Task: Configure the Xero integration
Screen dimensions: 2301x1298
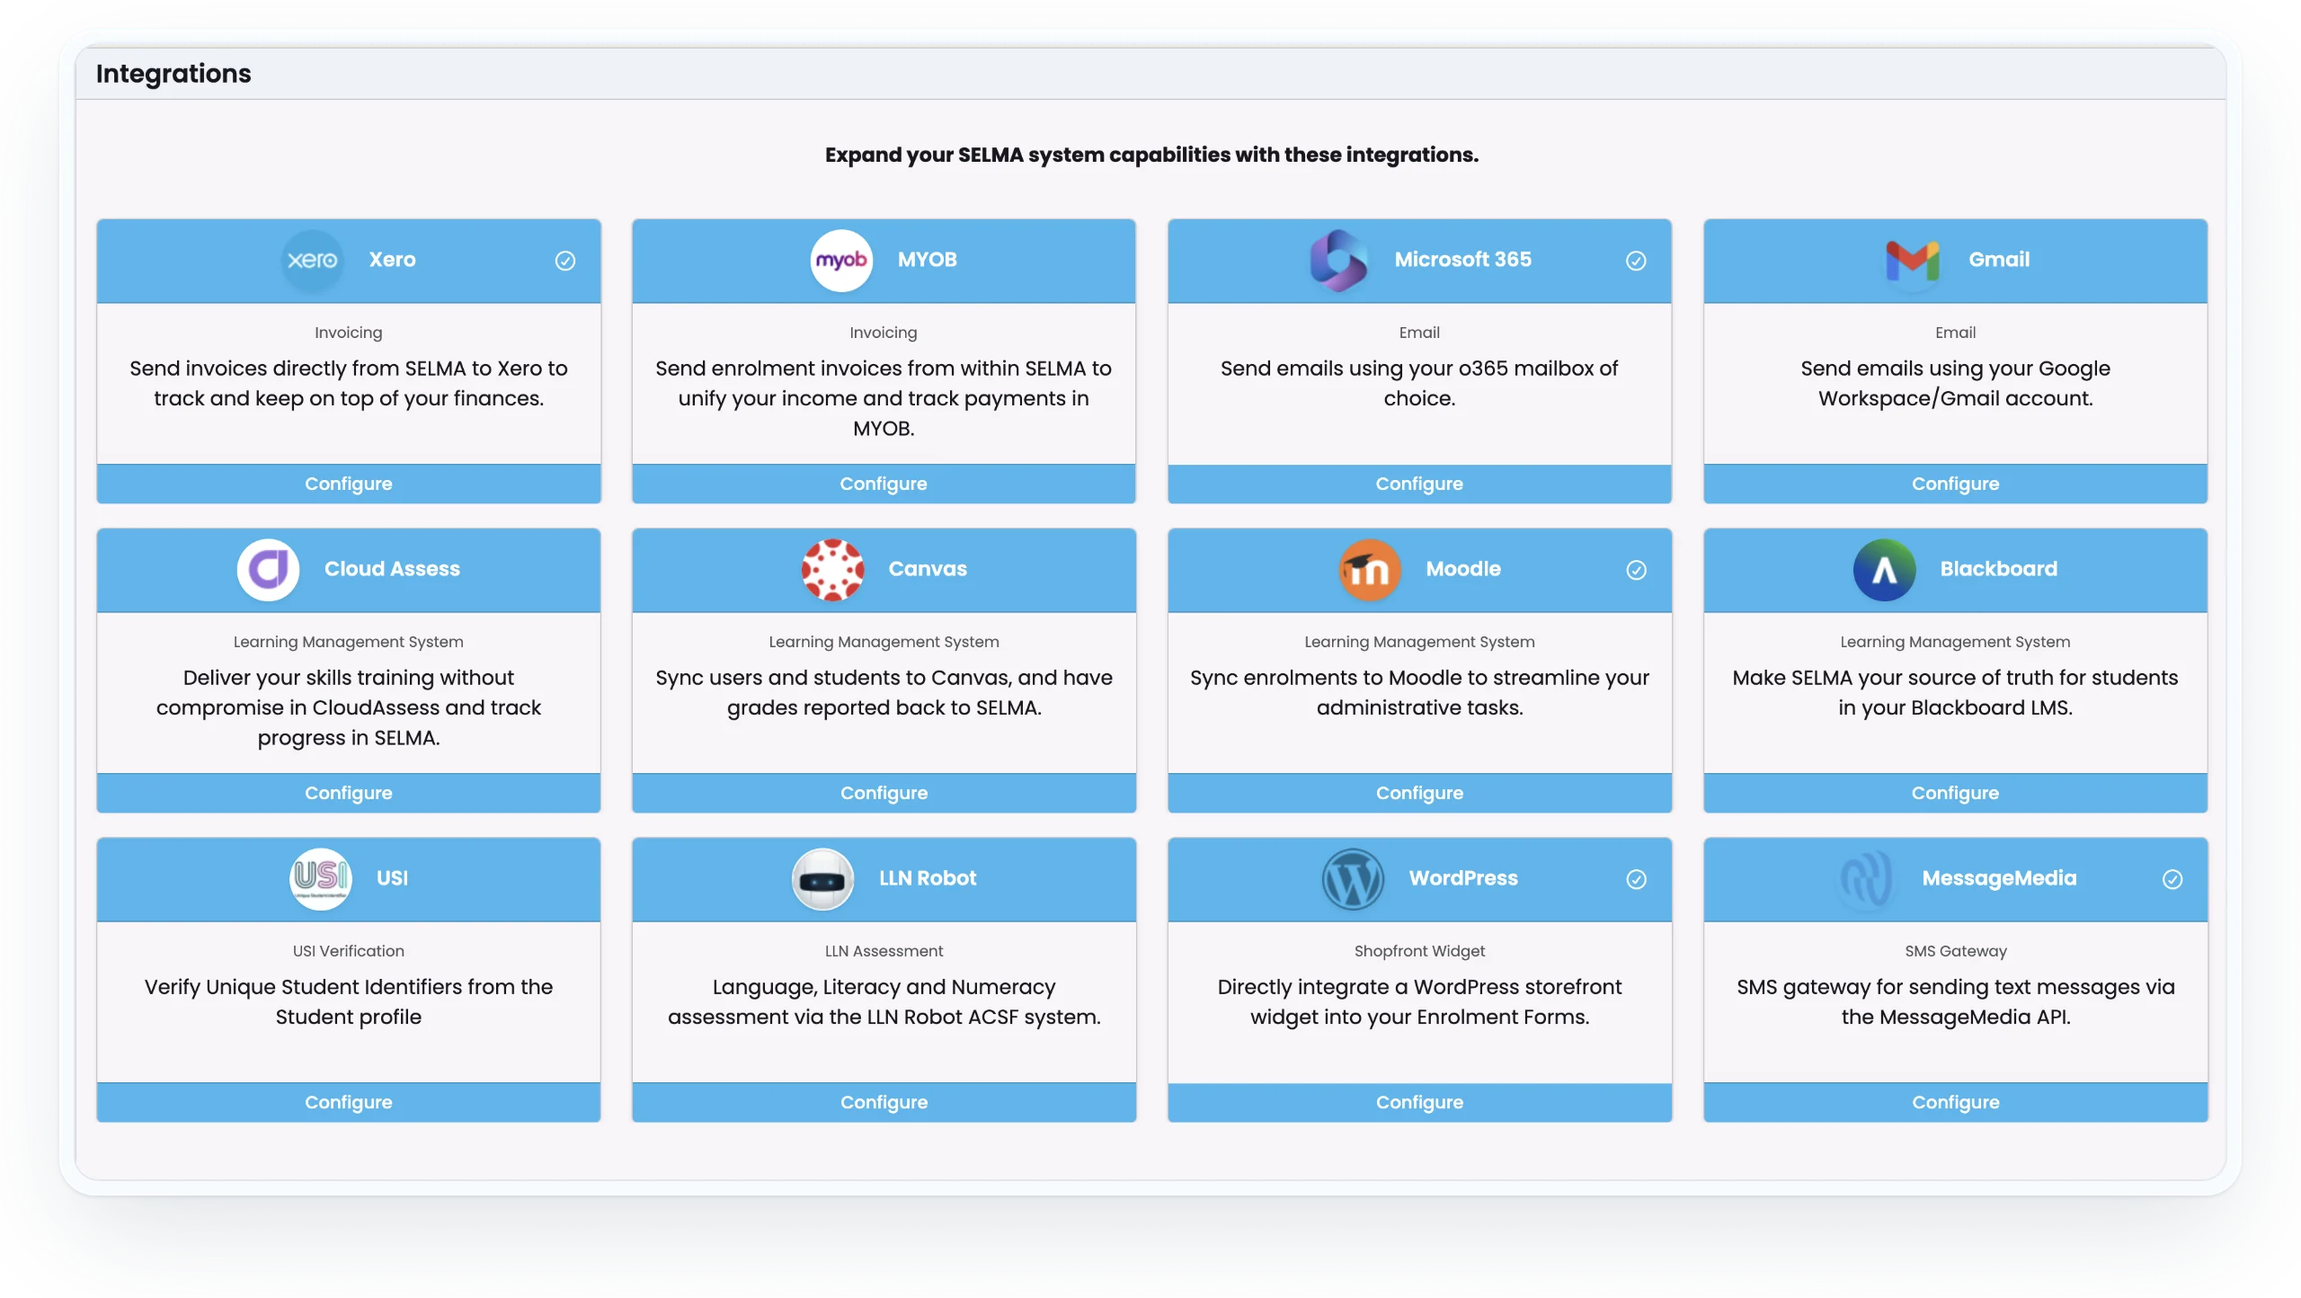Action: coord(349,484)
